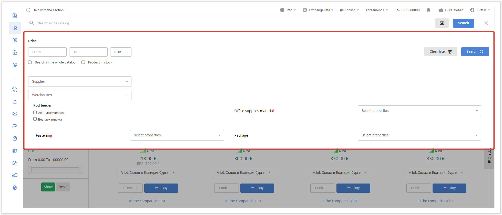The height and width of the screenshot is (215, 502).
Task: Open the document notes icon in the sidebar
Action: pyautogui.click(x=15, y=151)
